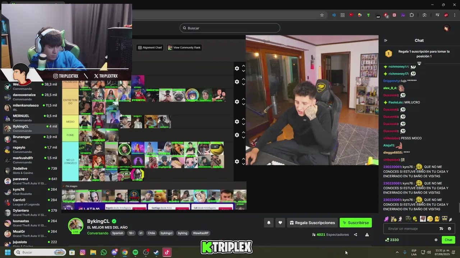Screen dimensions: 460x258
Task: Open View Community Rank
Action: click(184, 47)
